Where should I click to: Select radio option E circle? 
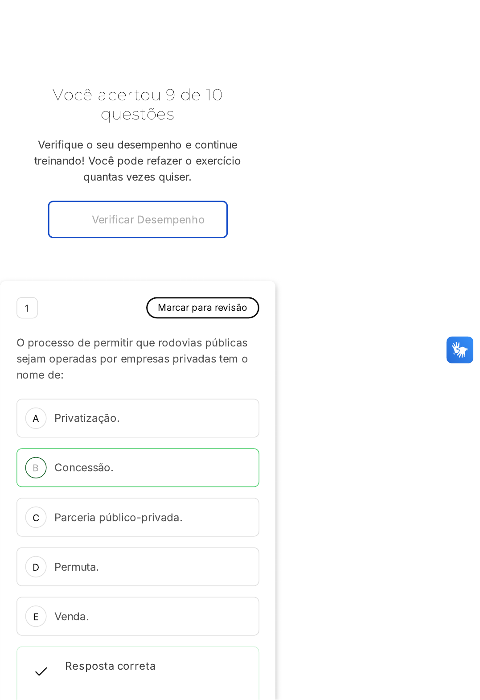(x=36, y=617)
